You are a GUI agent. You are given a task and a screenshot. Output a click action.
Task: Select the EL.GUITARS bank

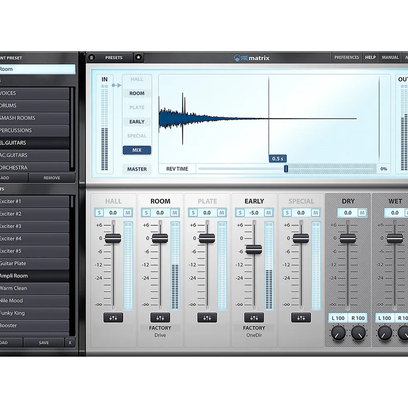click(x=34, y=143)
